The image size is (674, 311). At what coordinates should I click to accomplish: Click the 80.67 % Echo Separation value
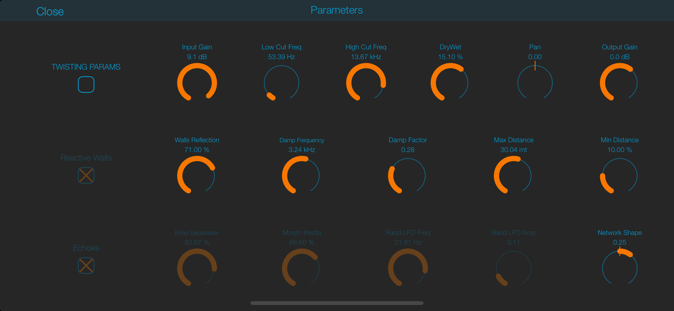click(197, 242)
